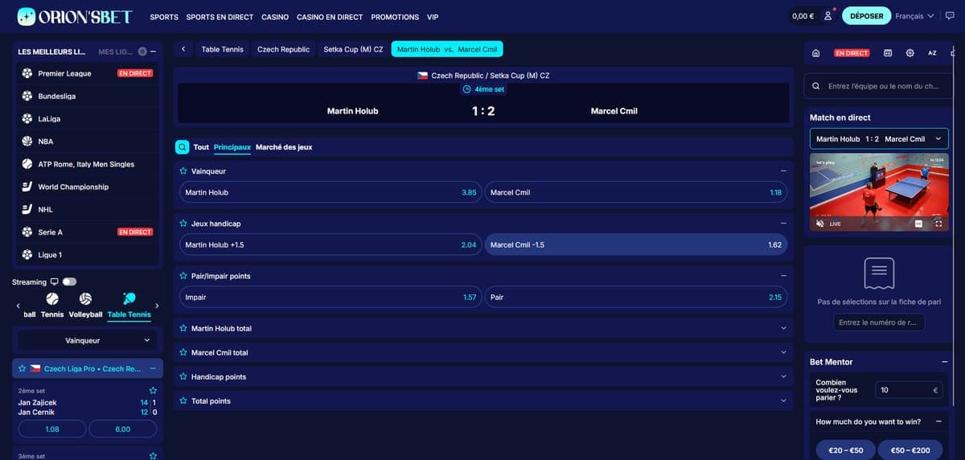The height and width of the screenshot is (460, 965).
Task: Collapse the Czech Liga Pro league
Action: (x=153, y=368)
